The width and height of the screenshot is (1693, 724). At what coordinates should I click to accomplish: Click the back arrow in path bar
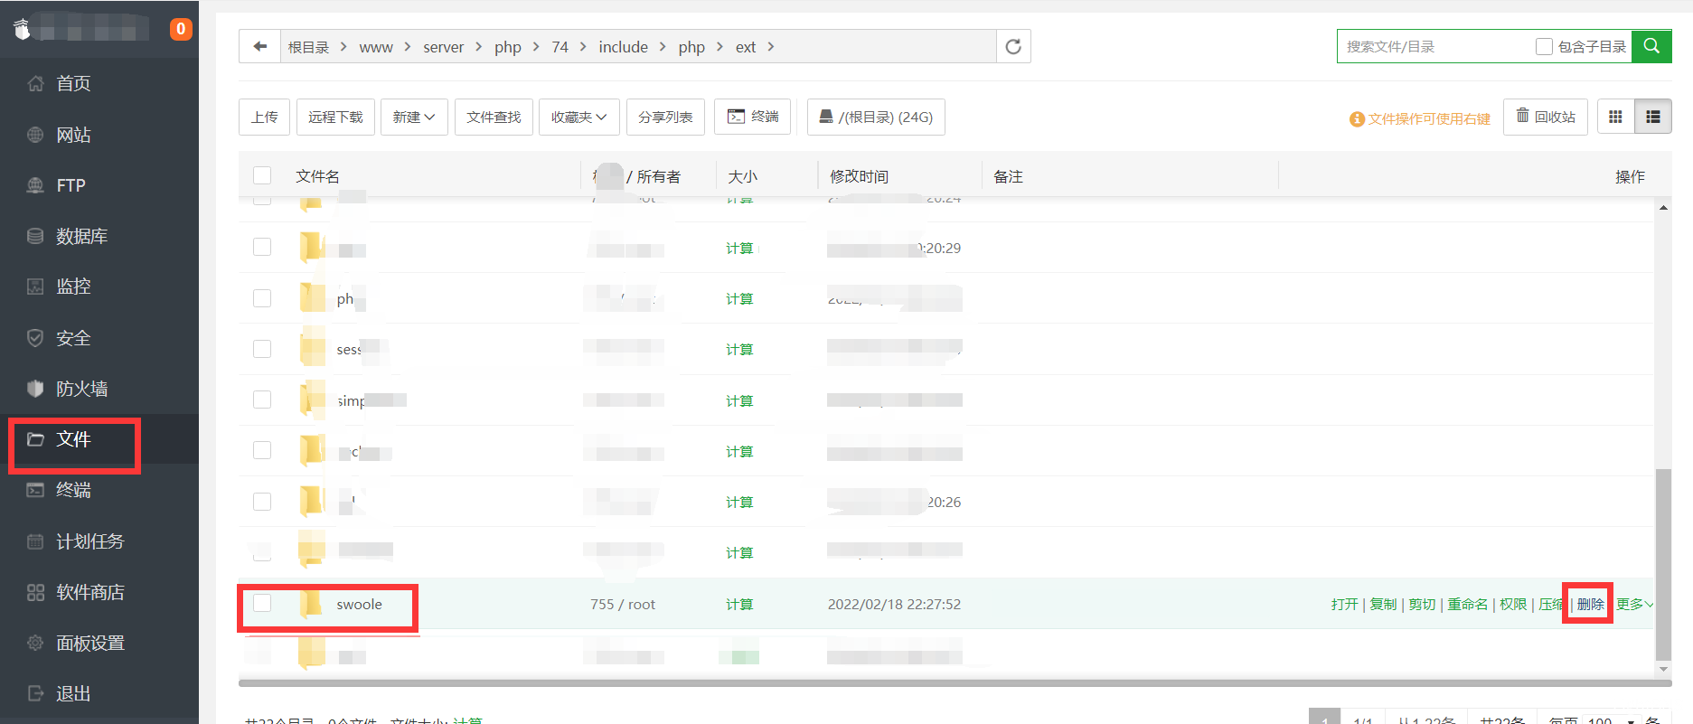point(260,46)
